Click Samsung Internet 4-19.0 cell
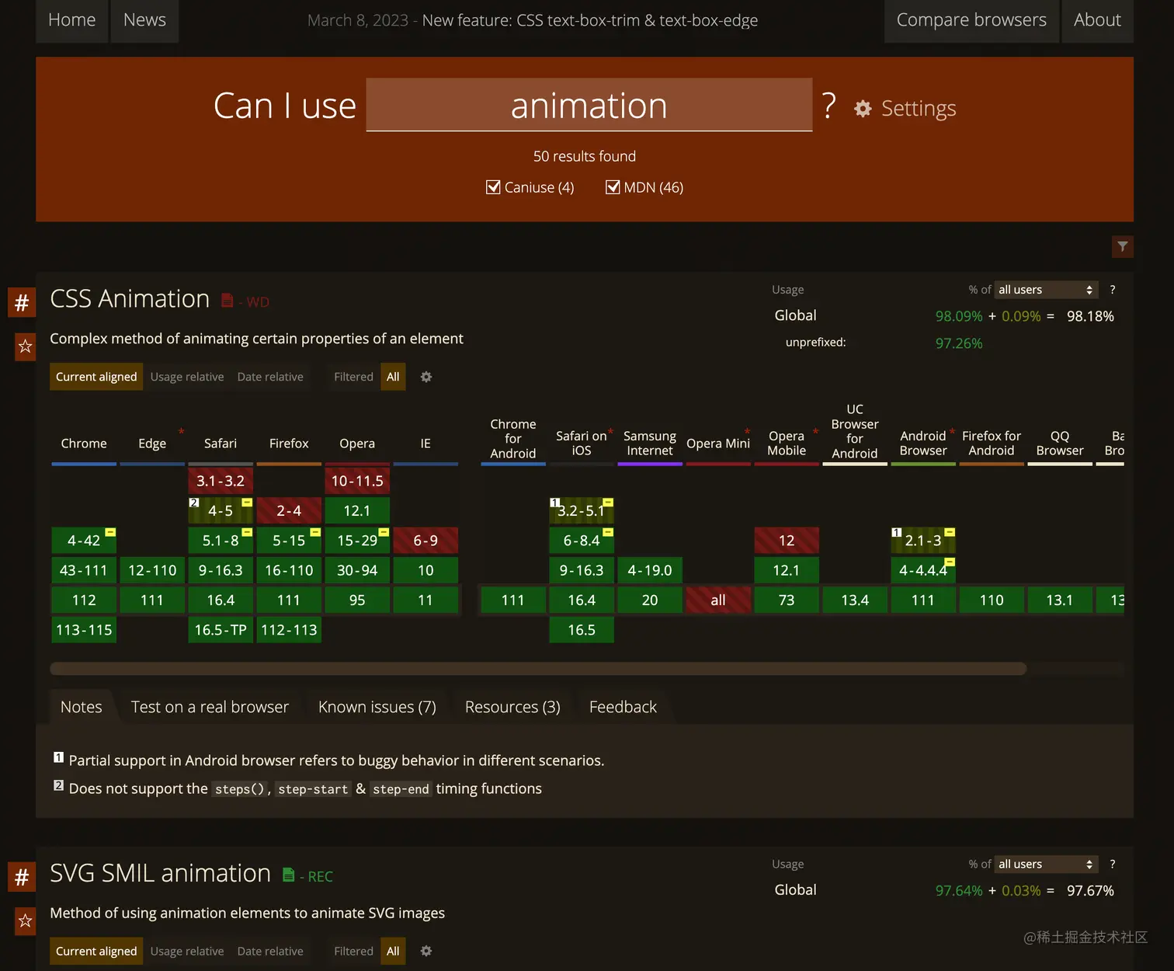The image size is (1174, 971). (x=650, y=570)
